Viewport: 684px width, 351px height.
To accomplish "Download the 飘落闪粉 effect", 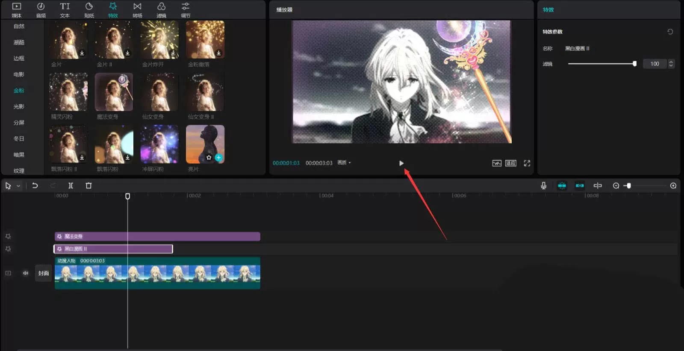I will click(x=127, y=157).
